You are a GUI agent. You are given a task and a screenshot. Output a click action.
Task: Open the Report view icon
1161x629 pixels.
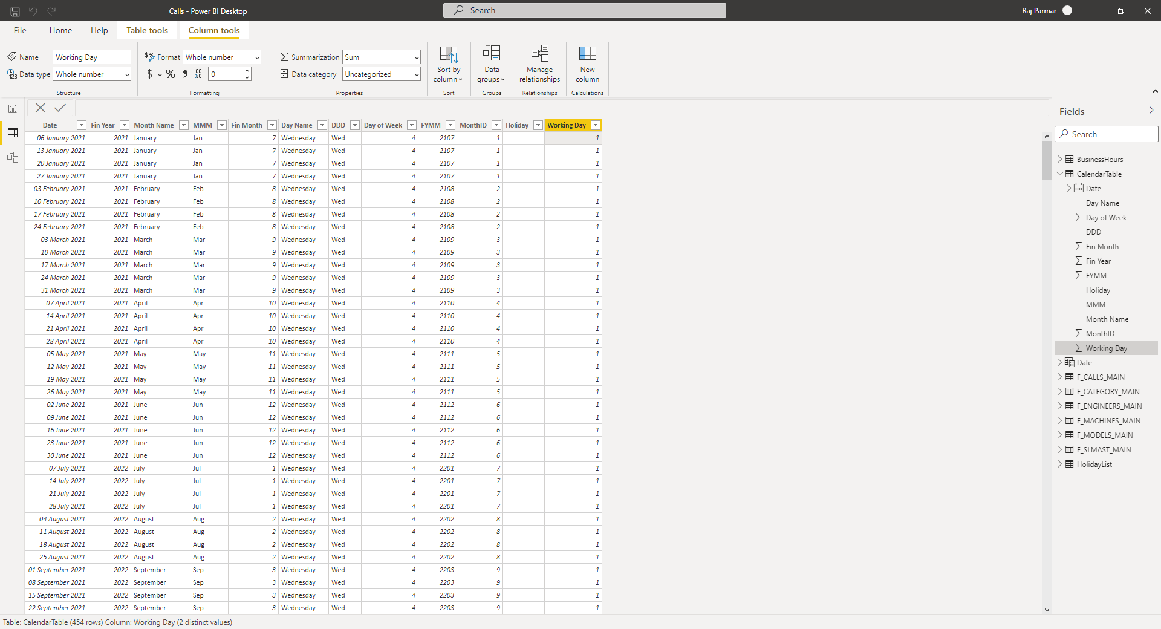[13, 109]
